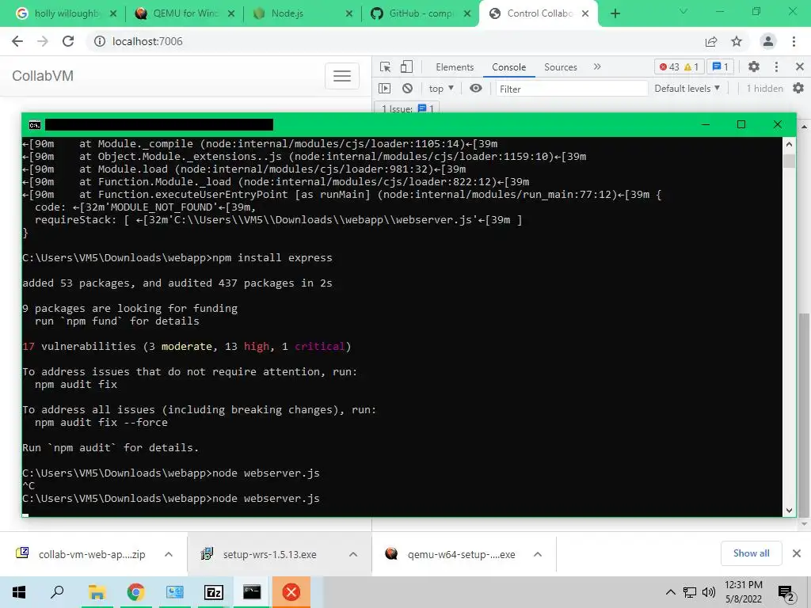Clear the console output
The height and width of the screenshot is (608, 811).
[408, 89]
